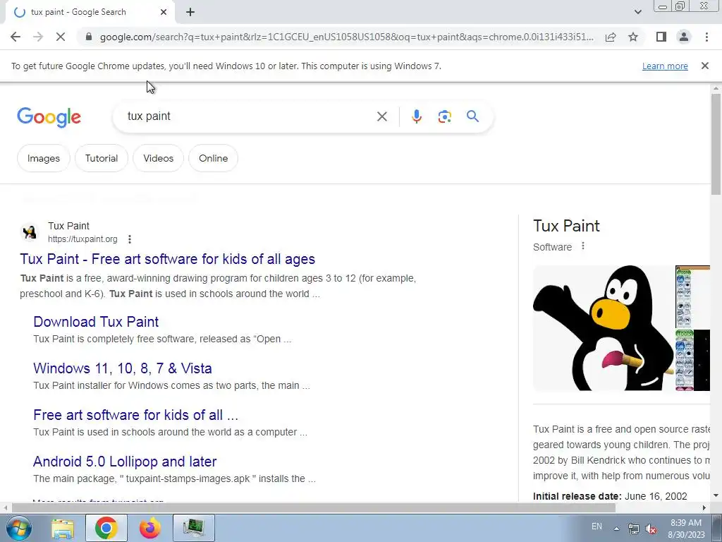Open Windows 11, 10, 8, 7 & Vista link
The height and width of the screenshot is (542, 722).
[123, 368]
